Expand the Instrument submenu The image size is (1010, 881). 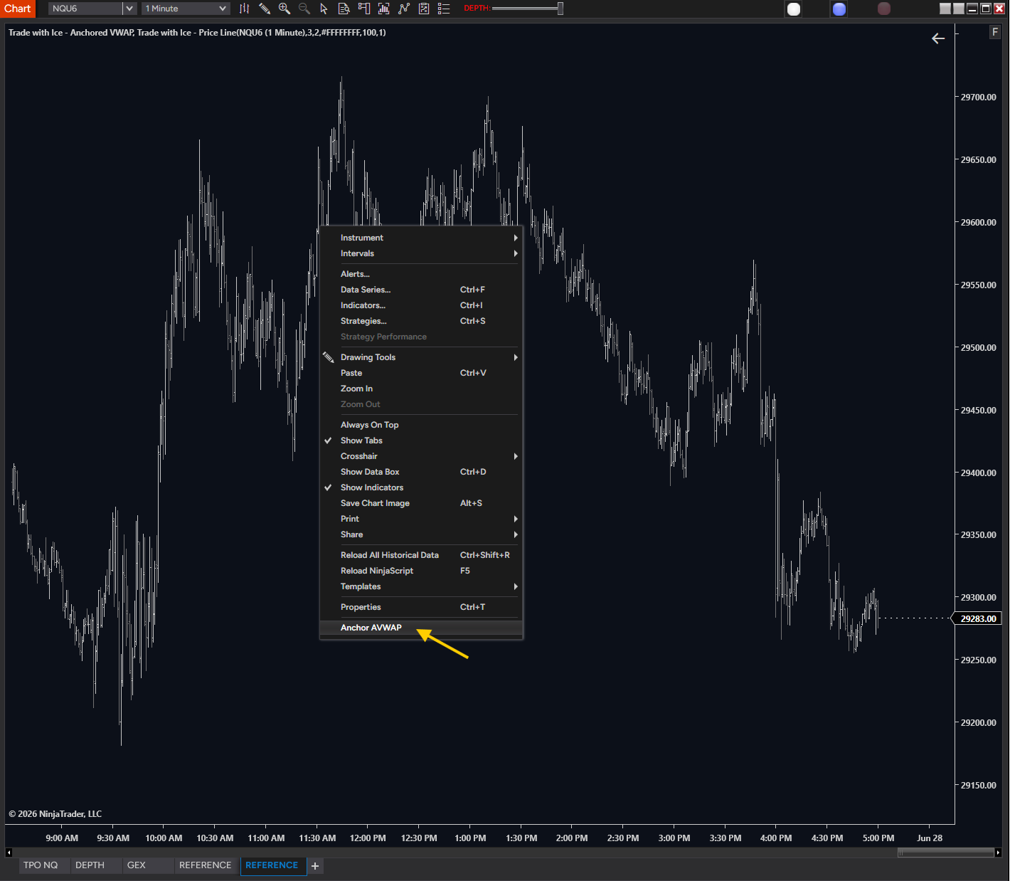point(421,238)
